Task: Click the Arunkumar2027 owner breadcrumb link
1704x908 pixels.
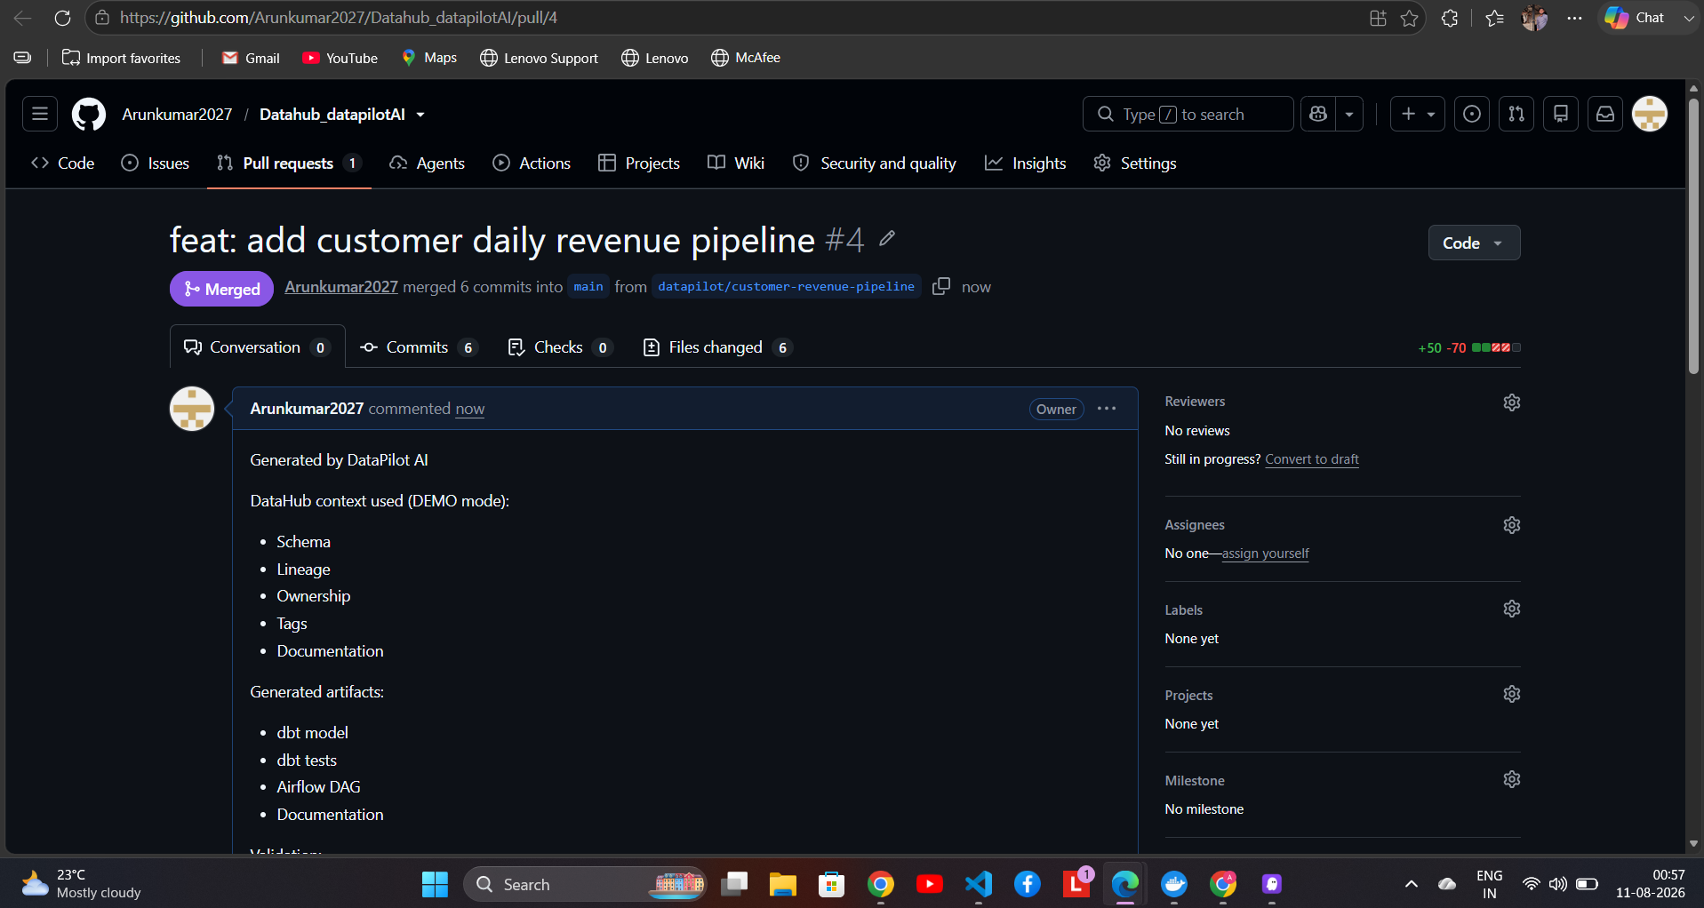Action: tap(177, 115)
